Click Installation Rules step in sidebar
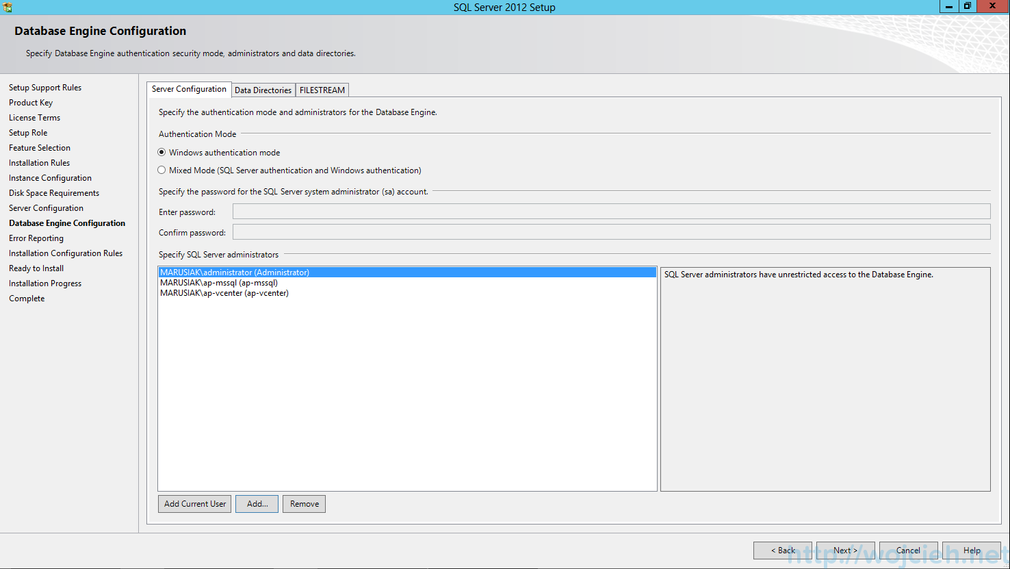1010x569 pixels. click(x=40, y=163)
